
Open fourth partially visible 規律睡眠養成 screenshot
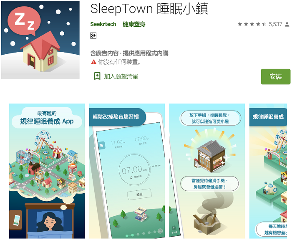coord(268,171)
